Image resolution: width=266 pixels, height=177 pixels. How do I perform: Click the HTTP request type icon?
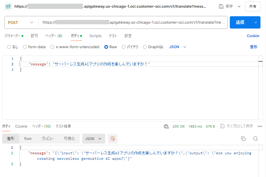tap(8, 7)
